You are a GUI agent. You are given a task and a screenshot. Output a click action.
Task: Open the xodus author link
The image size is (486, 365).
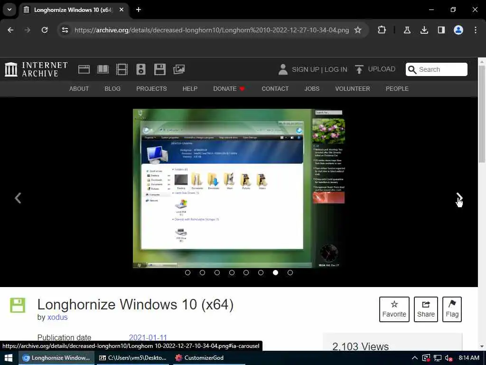[x=57, y=317]
